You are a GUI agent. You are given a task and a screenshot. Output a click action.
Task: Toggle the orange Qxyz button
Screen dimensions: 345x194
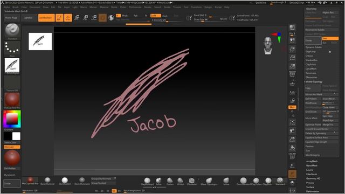(292, 107)
